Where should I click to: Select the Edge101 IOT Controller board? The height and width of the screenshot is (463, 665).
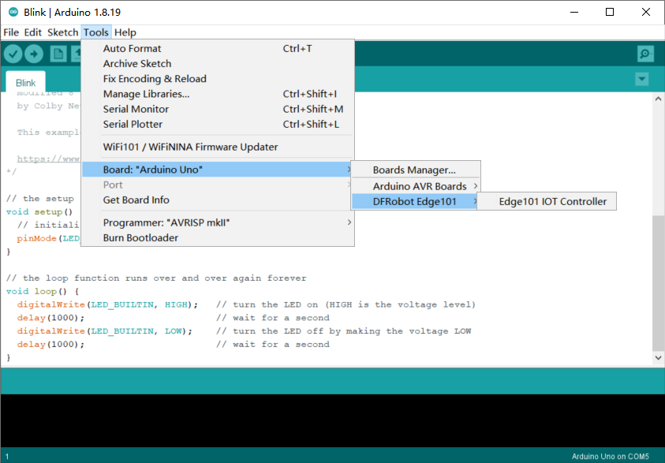[547, 201]
